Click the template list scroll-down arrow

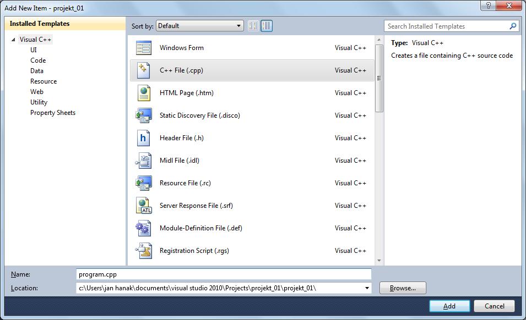(379, 261)
